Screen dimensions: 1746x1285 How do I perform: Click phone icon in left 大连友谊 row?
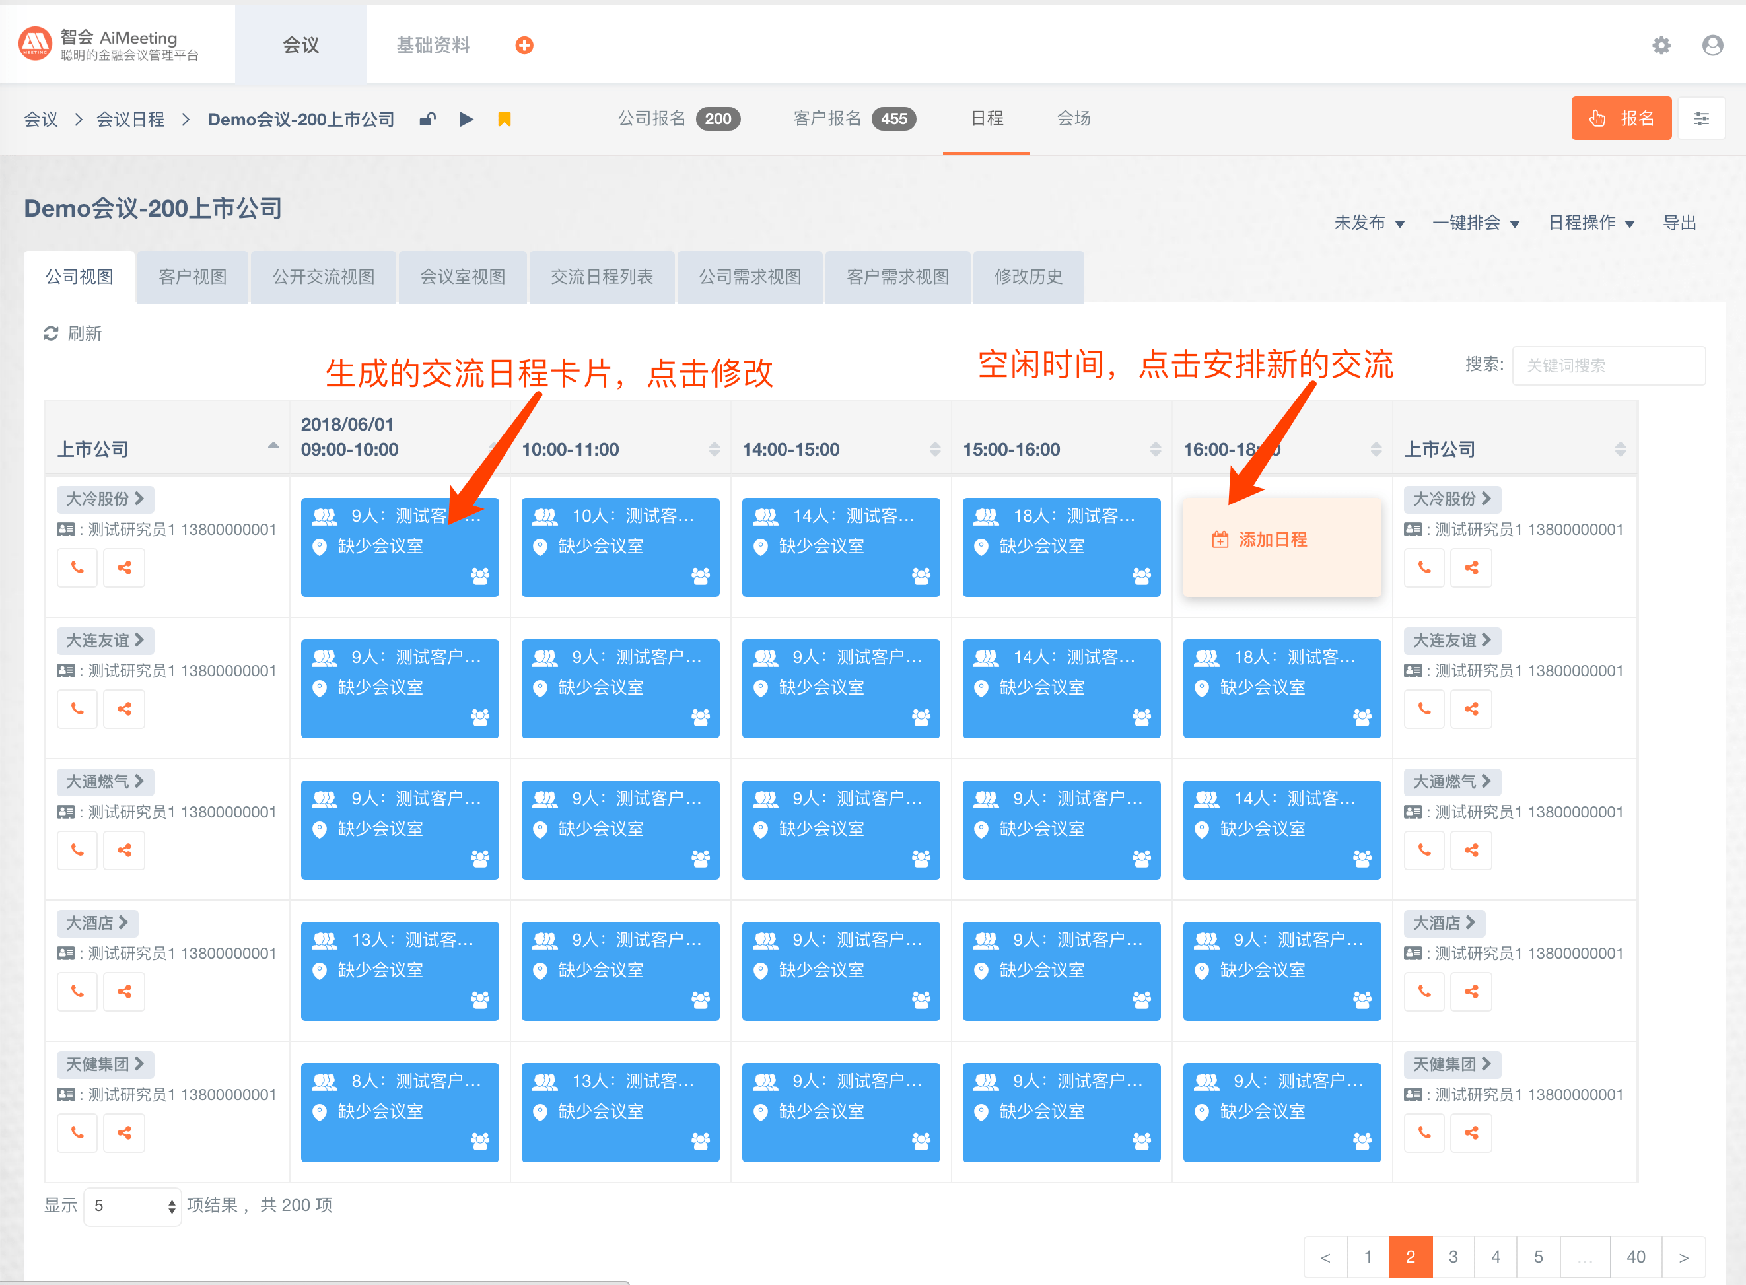(x=78, y=709)
